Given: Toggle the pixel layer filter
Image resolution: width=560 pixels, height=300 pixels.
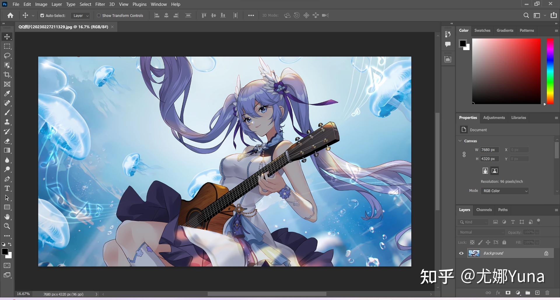Looking at the screenshot, I should pos(496,222).
